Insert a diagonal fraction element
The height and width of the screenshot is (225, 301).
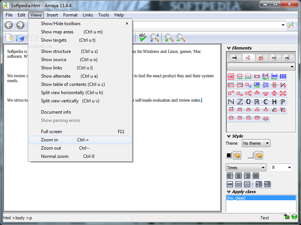(x=283, y=85)
